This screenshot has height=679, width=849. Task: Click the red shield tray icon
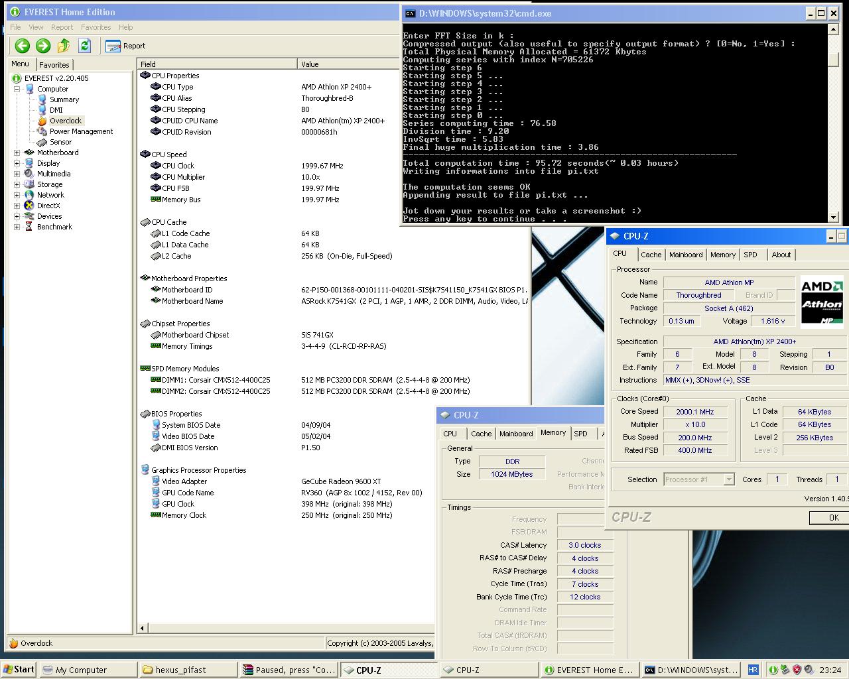(797, 670)
